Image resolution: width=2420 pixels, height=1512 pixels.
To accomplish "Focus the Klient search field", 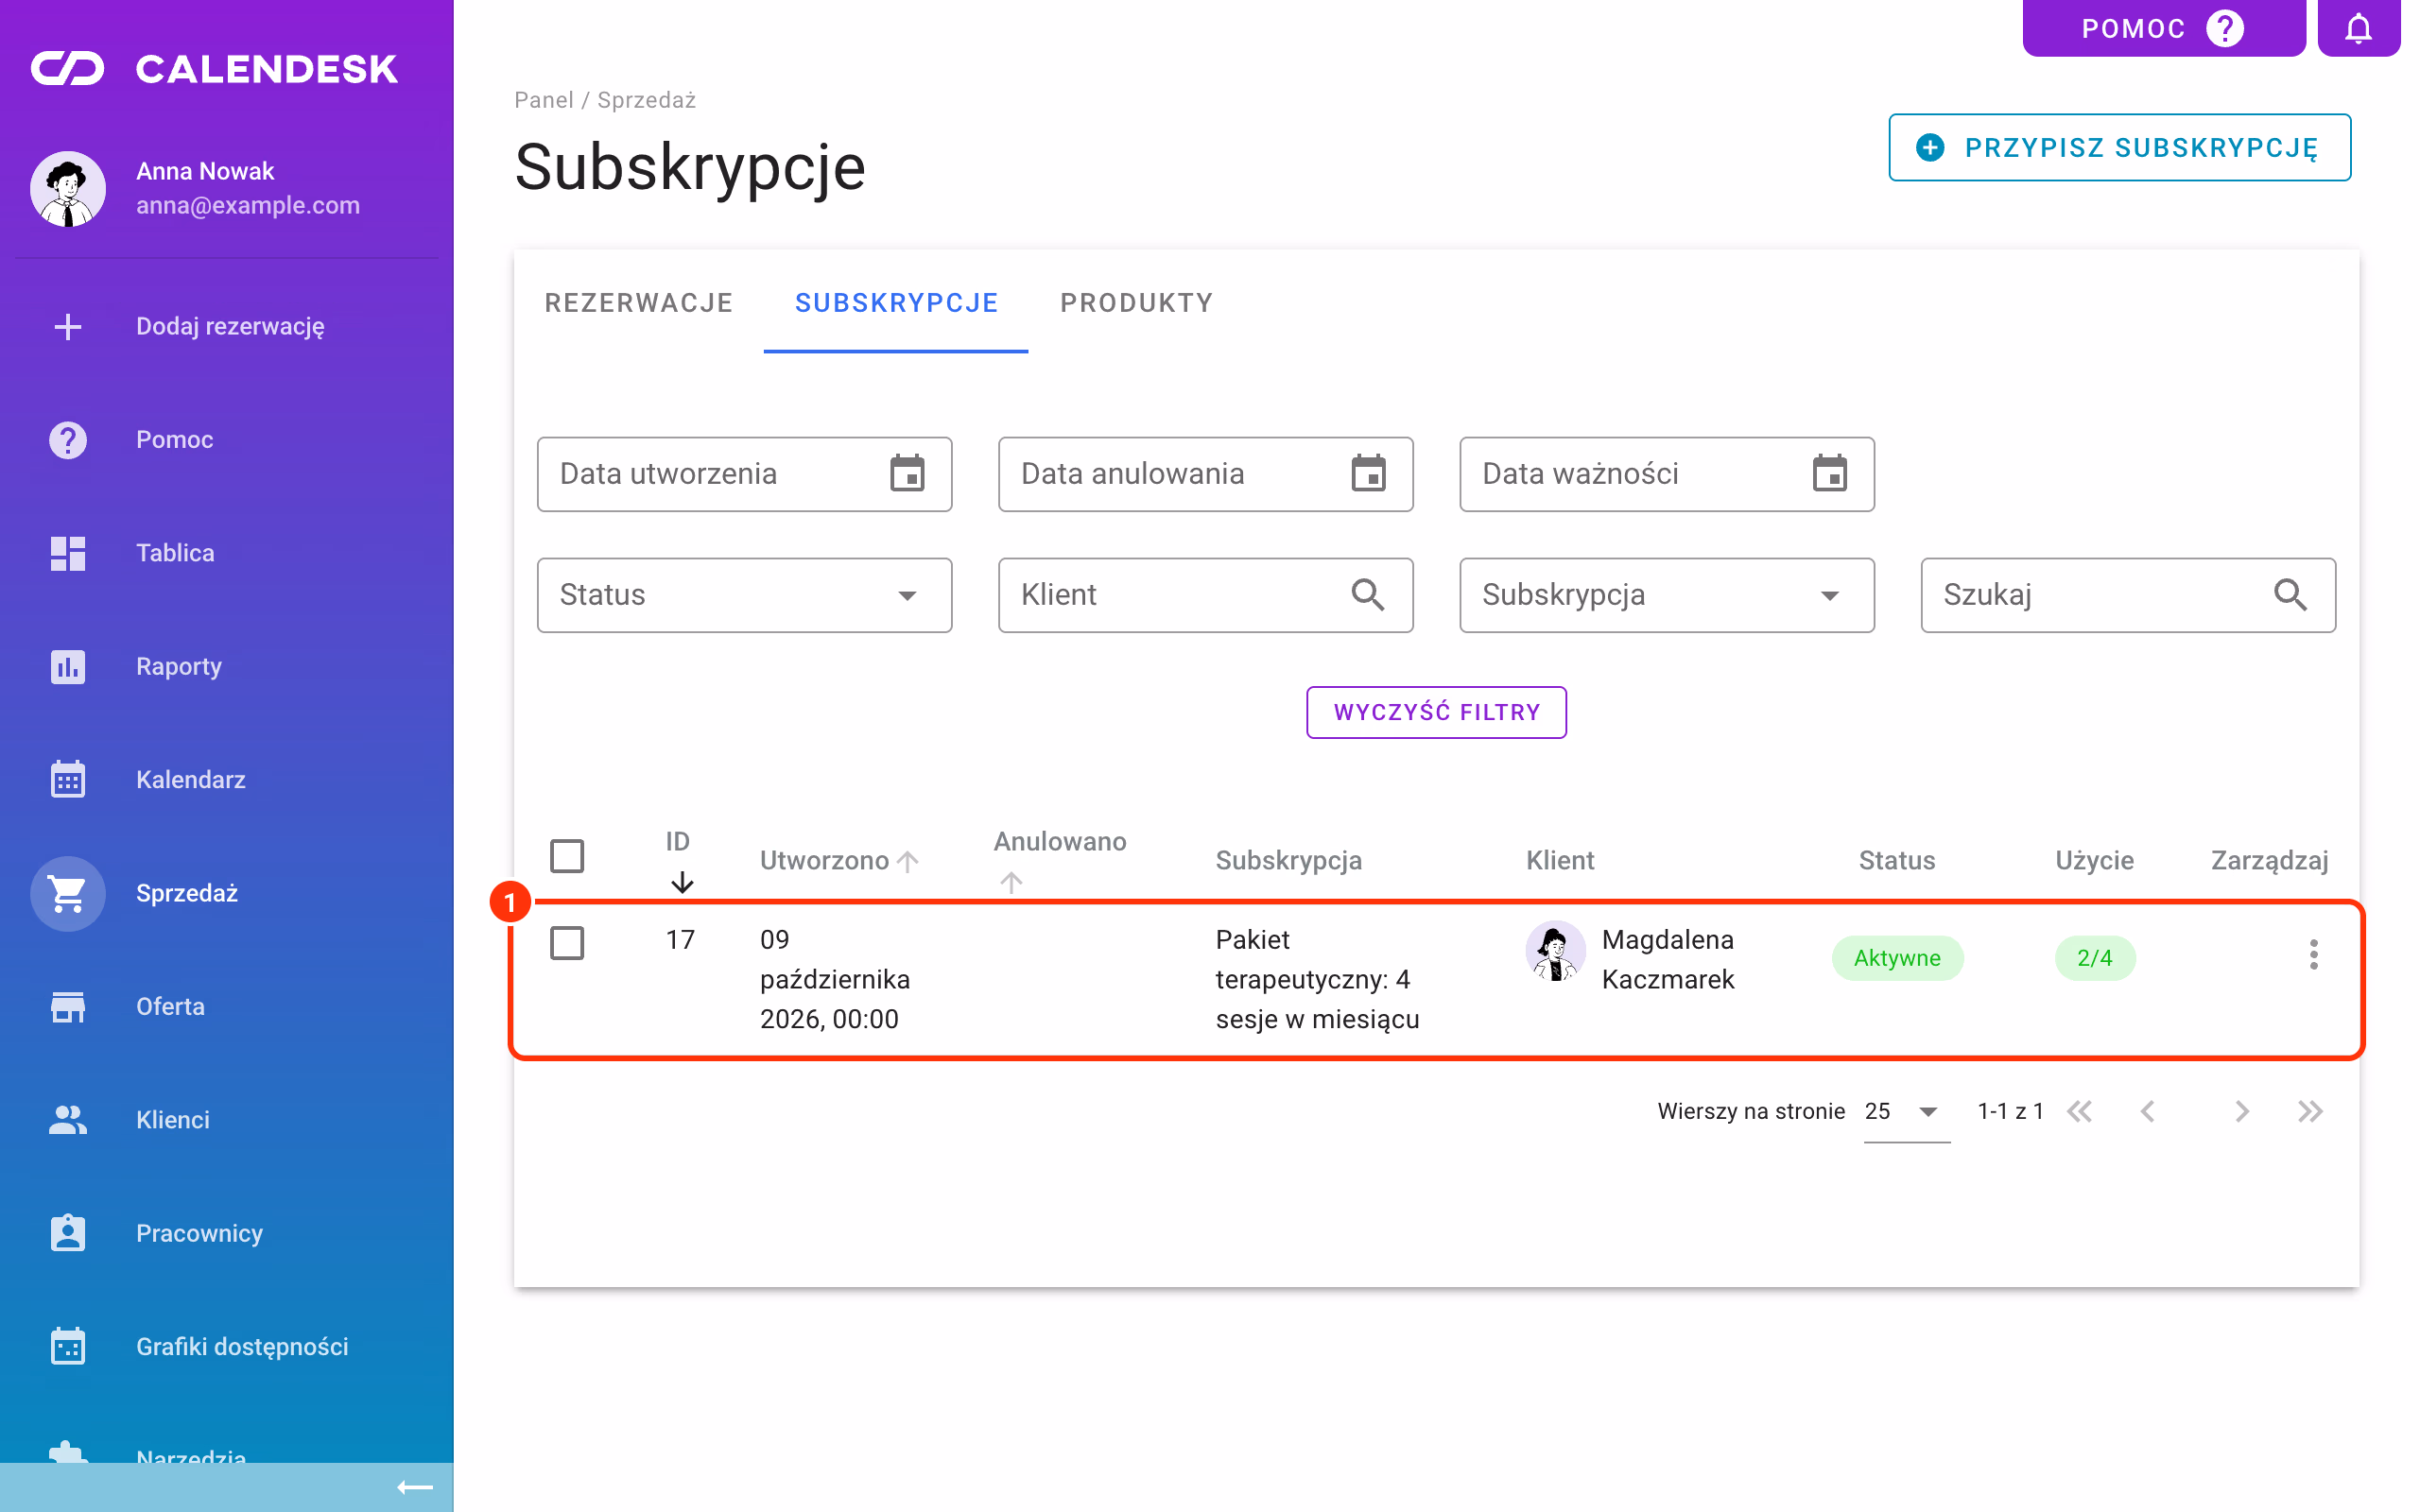I will [1205, 595].
